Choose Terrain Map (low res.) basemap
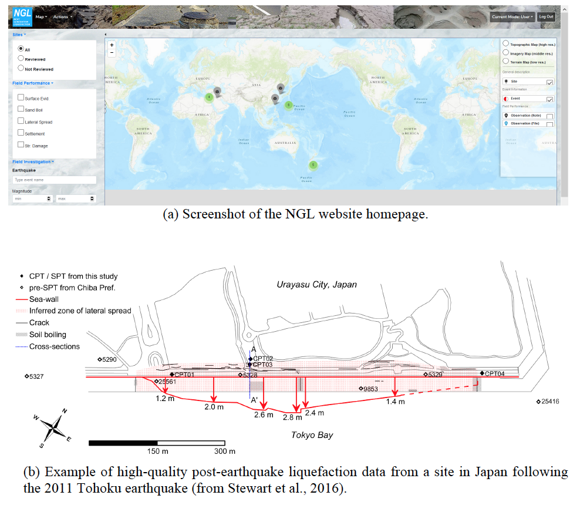This screenshot has width=580, height=512. [x=505, y=61]
